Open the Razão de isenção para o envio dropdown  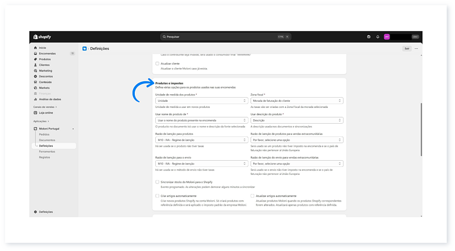[x=200, y=164]
